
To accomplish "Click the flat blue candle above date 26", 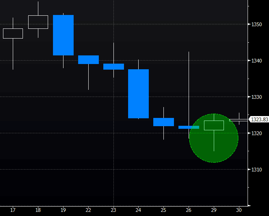I will pos(189,127).
